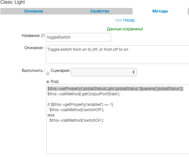Open the Сценарий dropdown list
This screenshot has width=189, height=157.
[104, 72]
